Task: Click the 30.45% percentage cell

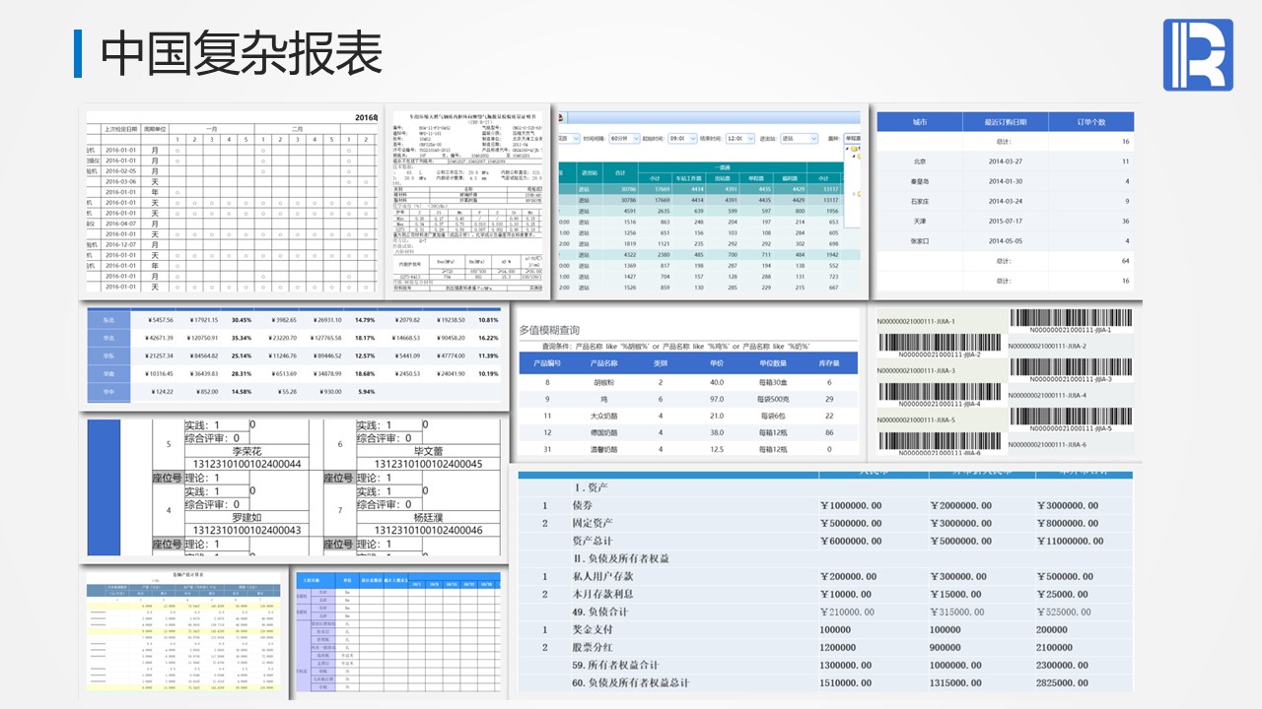Action: click(x=242, y=320)
